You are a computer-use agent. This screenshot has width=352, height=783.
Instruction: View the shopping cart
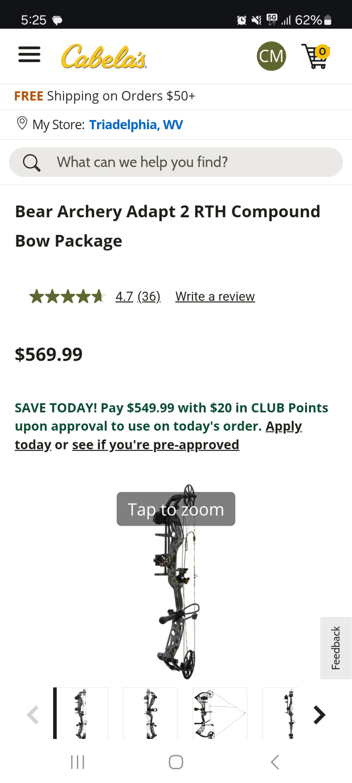click(x=315, y=56)
